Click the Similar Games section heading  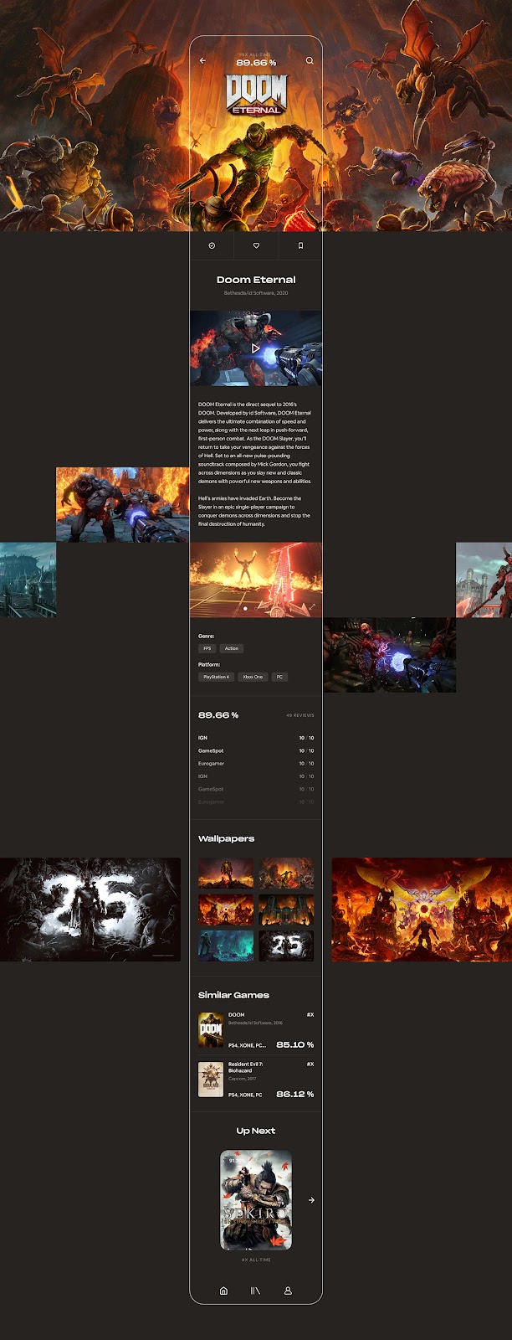tap(233, 995)
